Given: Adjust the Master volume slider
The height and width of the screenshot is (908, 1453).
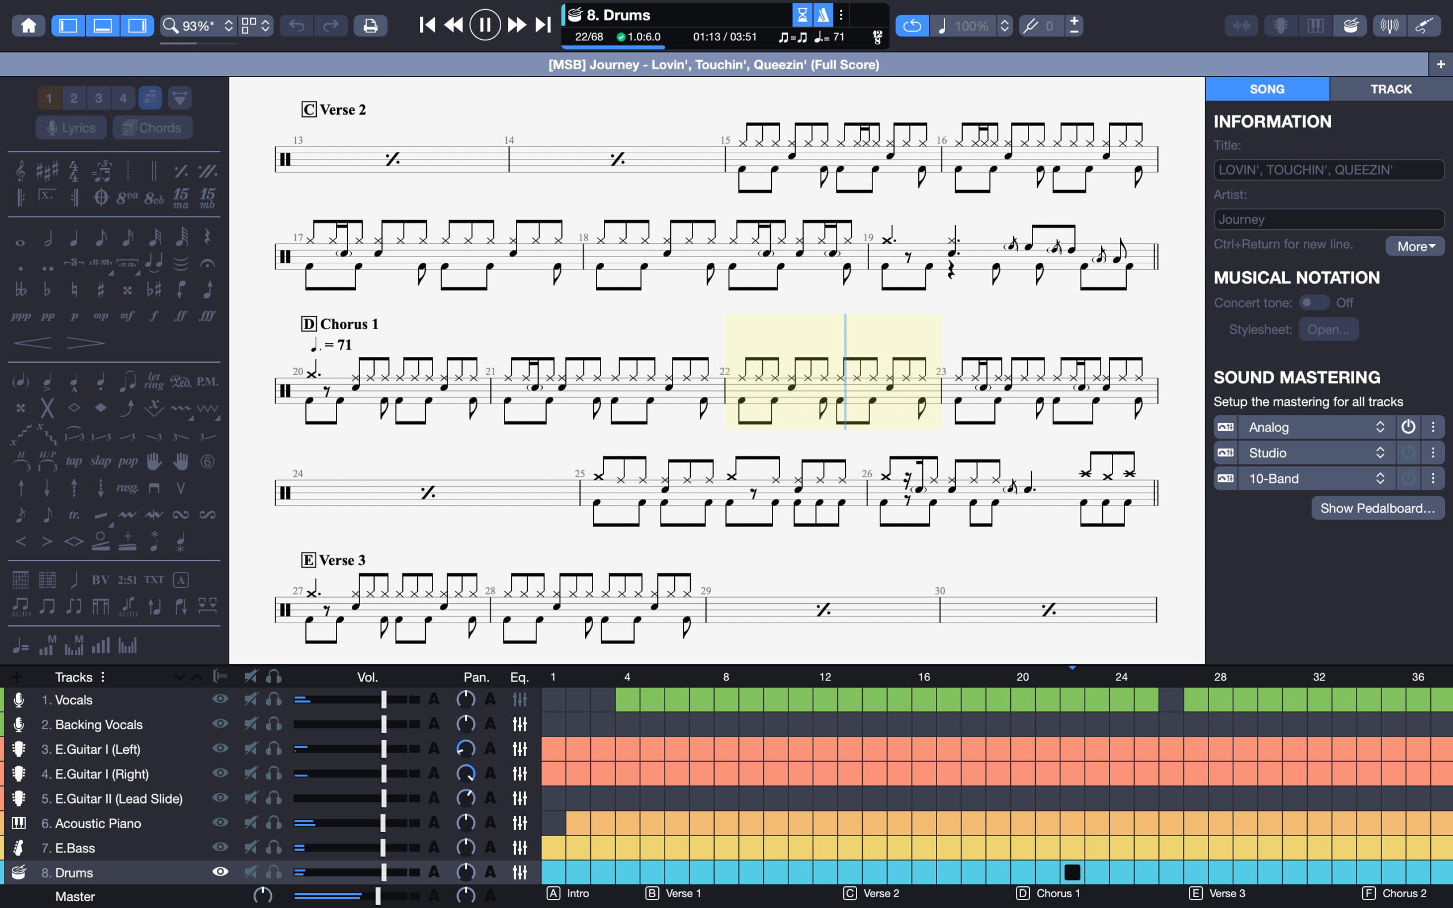Looking at the screenshot, I should [377, 896].
